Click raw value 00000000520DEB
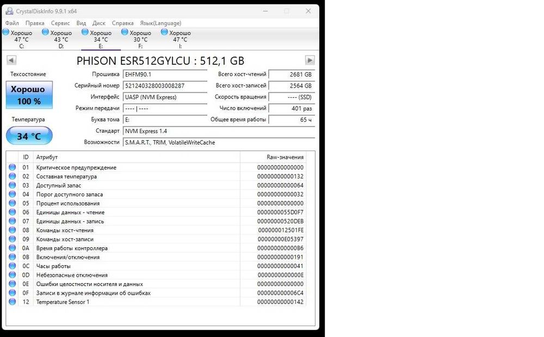The width and height of the screenshot is (544, 337). [280, 221]
